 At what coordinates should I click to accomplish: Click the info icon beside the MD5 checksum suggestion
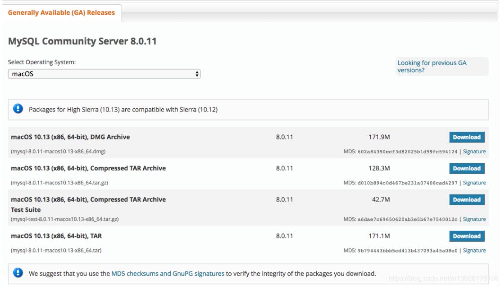18,273
